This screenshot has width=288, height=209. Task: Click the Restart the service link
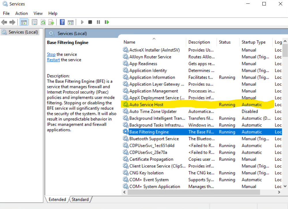click(53, 60)
